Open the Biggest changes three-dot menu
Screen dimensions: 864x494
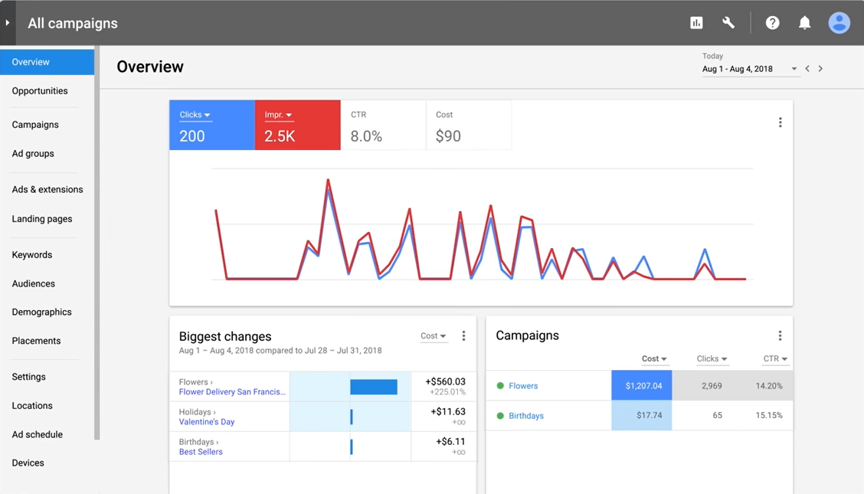pos(463,335)
